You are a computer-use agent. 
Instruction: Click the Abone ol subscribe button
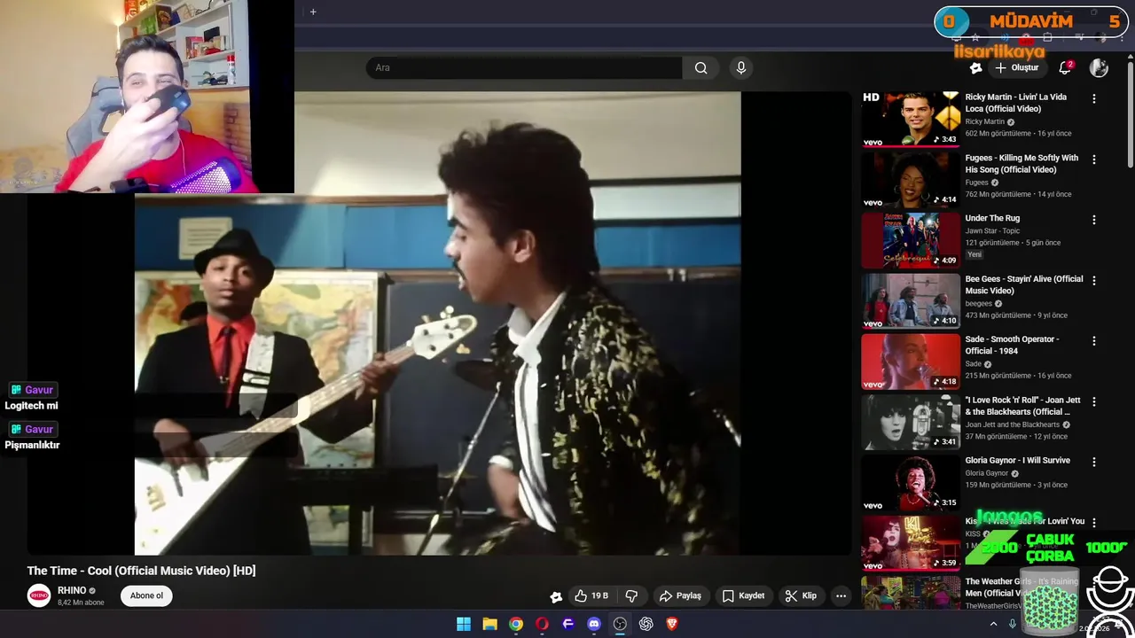146,596
